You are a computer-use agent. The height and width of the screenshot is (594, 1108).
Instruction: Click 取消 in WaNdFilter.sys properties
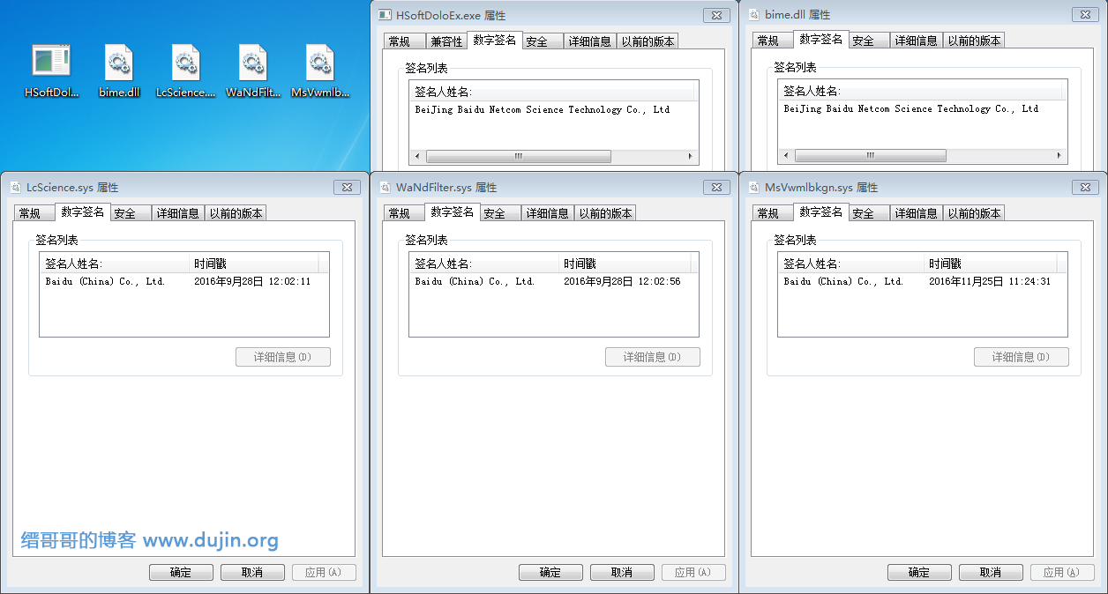click(x=622, y=572)
